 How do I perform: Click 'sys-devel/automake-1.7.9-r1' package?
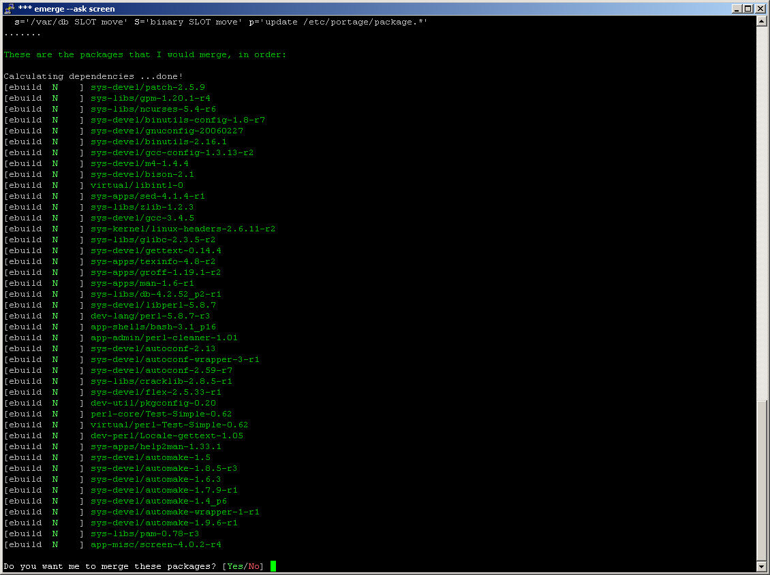[x=164, y=490]
